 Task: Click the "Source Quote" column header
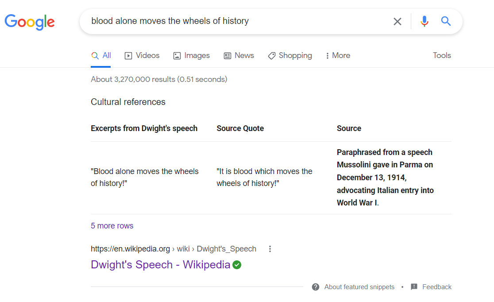pos(240,128)
